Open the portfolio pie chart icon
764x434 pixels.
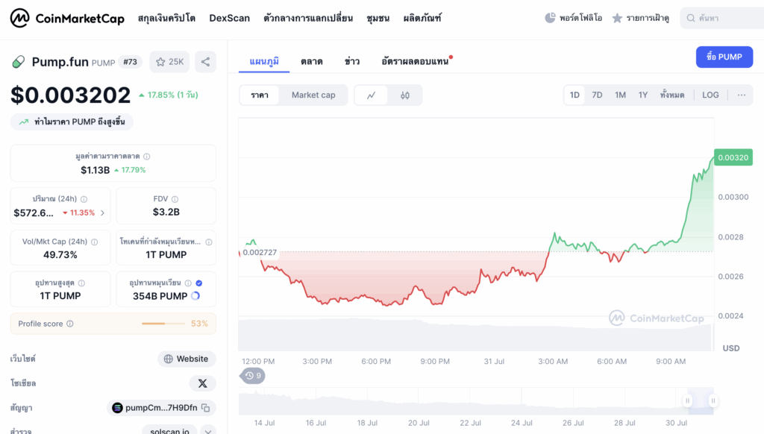tap(551, 18)
